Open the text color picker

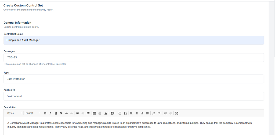106,113
